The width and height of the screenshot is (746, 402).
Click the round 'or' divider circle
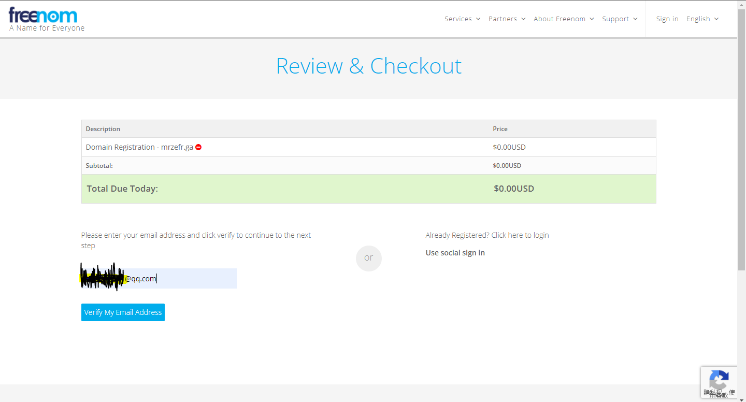(368, 258)
